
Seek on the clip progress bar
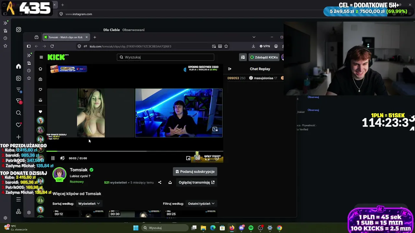pos(135,151)
